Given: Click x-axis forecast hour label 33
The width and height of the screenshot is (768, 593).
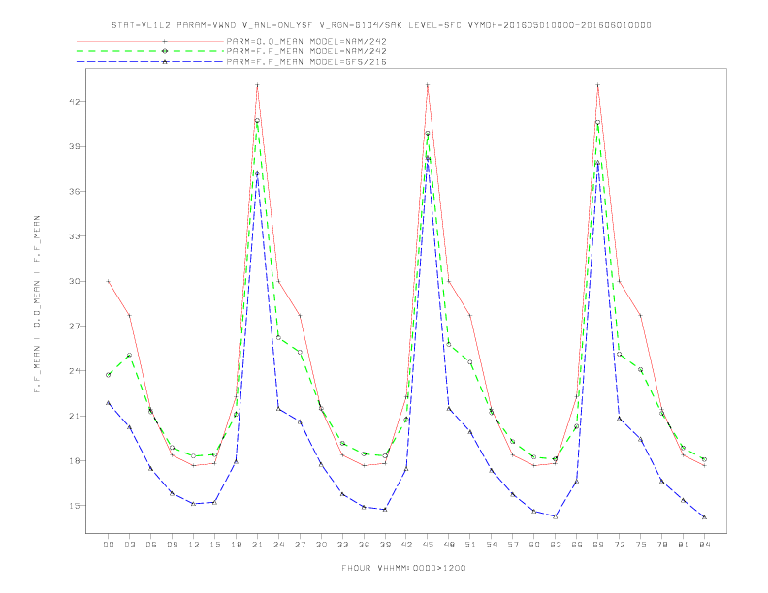Looking at the screenshot, I should 342,545.
